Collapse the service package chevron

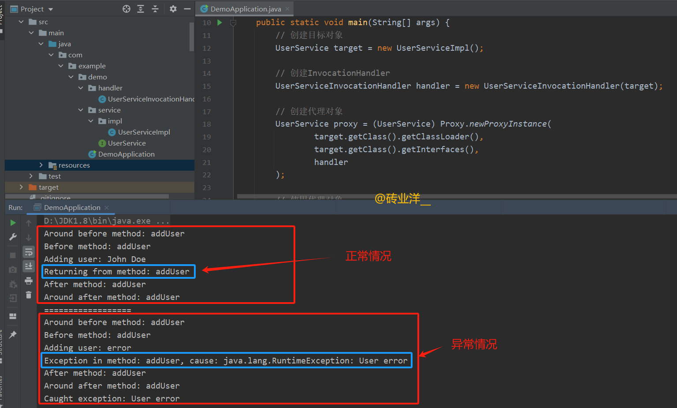[x=81, y=110]
